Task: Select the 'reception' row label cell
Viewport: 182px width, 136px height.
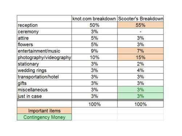Action: pos(44,25)
